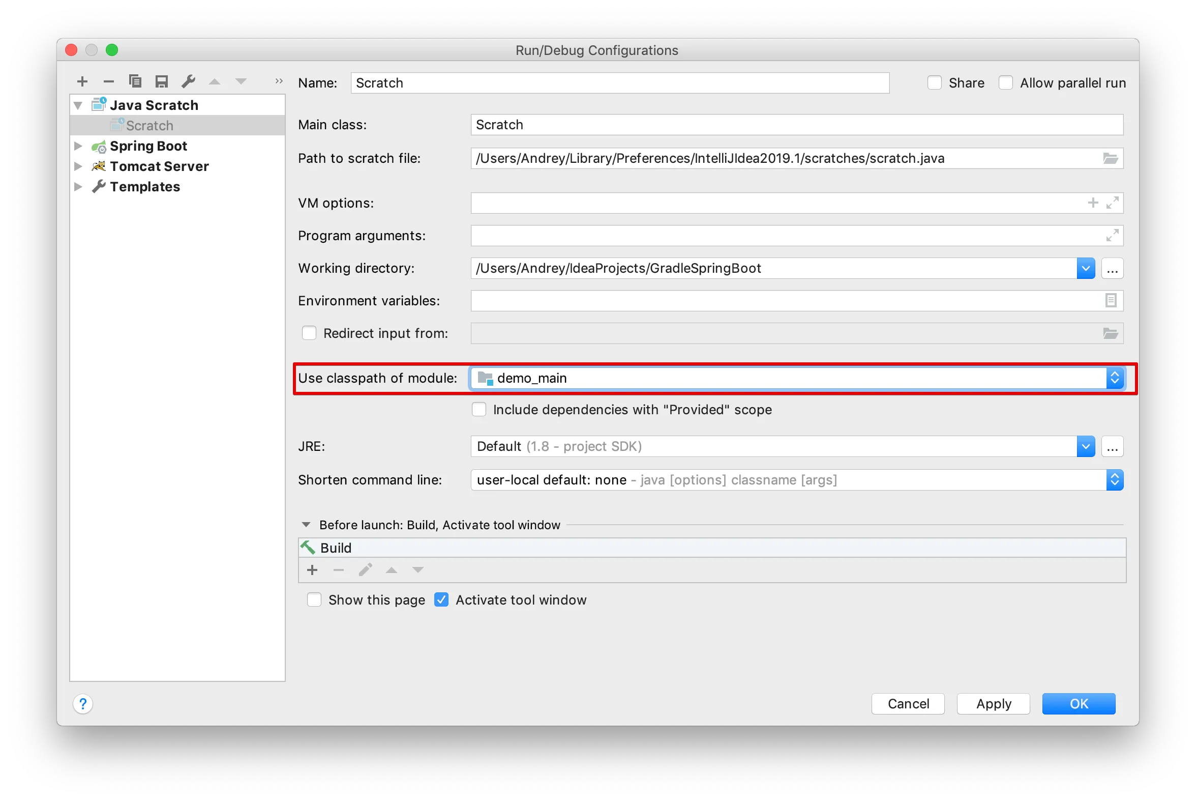1196x801 pixels.
Task: Click the add new configuration plus icon
Action: point(82,81)
